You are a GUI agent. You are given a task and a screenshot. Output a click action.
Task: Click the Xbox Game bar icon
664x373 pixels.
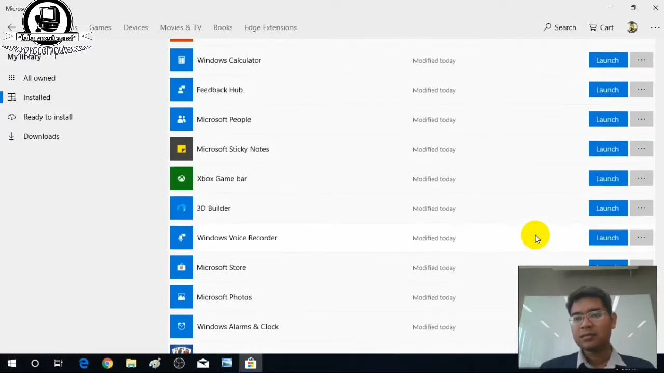[x=181, y=178]
